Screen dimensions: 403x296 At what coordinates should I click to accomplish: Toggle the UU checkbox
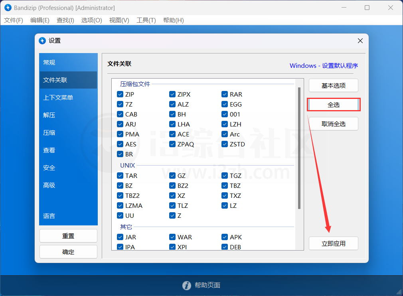coord(120,215)
